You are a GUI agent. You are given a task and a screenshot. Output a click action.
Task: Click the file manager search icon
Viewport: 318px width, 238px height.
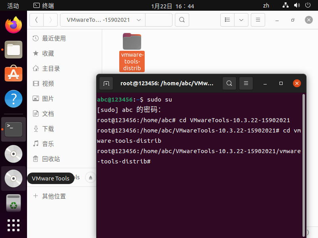(182, 20)
